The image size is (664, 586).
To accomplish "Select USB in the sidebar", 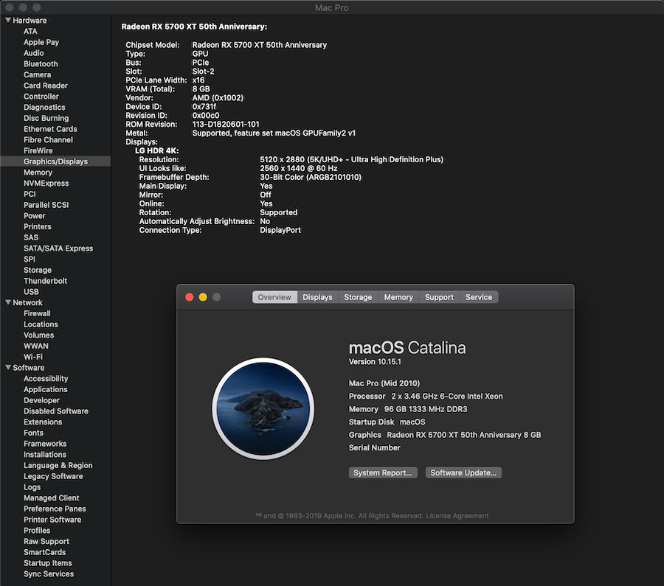I will 31,291.
